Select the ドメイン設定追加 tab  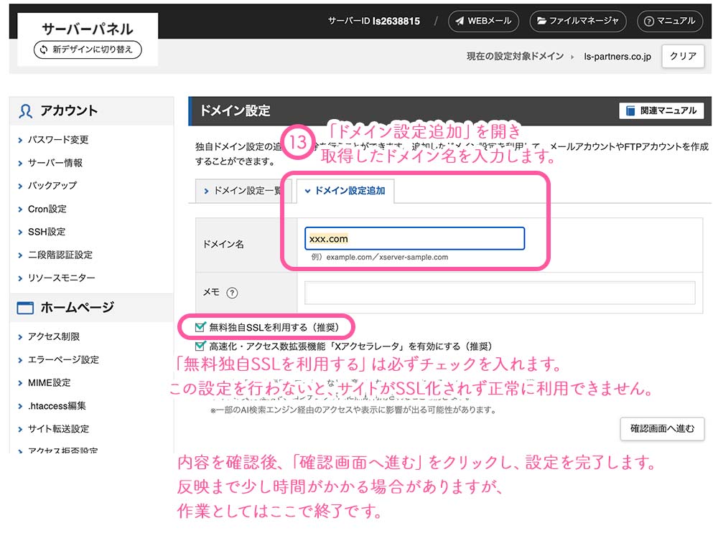pyautogui.click(x=345, y=191)
